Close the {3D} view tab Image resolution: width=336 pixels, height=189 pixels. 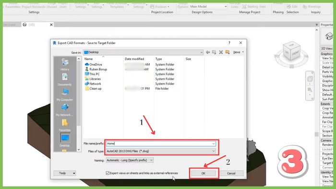(x=51, y=25)
